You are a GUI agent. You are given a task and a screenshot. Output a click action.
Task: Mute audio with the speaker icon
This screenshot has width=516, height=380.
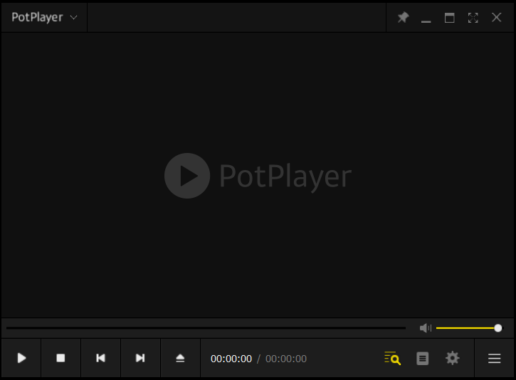(x=425, y=328)
